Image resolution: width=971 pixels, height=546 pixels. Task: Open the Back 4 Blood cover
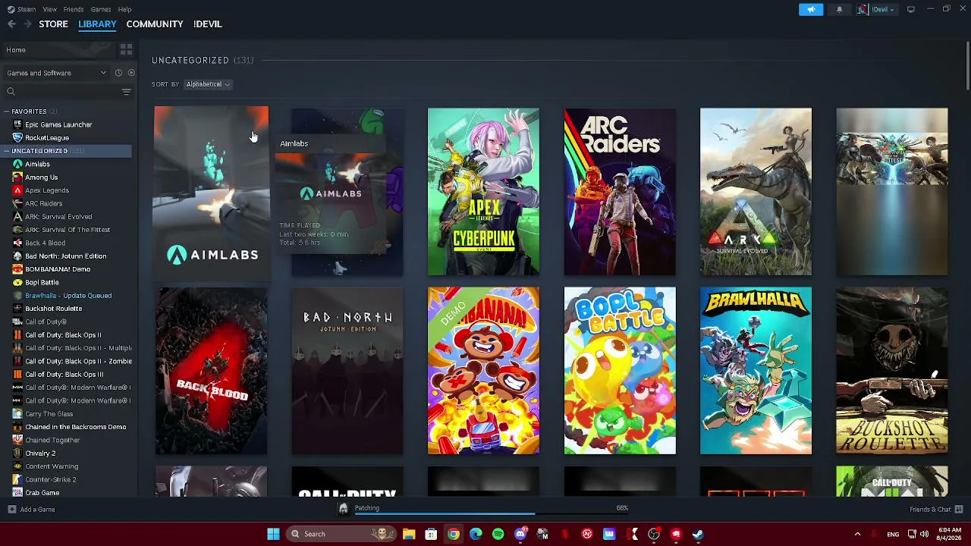coord(212,371)
